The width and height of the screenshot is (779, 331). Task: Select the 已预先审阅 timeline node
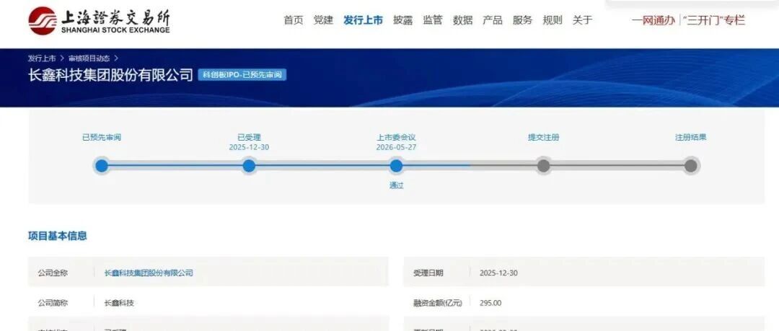click(102, 166)
